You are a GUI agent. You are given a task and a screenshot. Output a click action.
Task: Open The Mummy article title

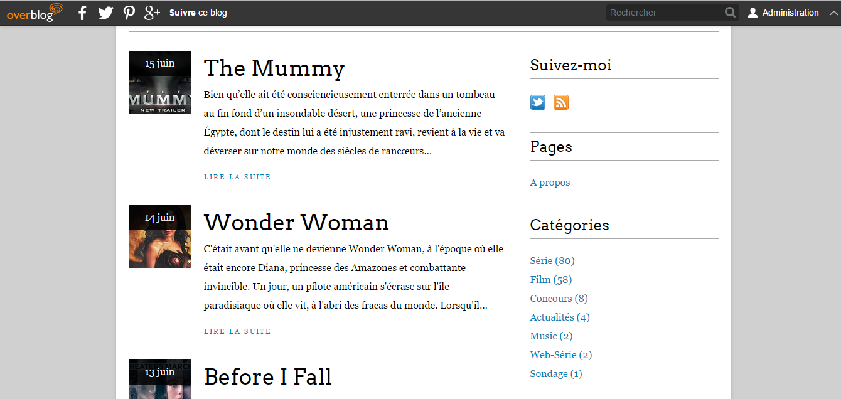click(x=274, y=68)
